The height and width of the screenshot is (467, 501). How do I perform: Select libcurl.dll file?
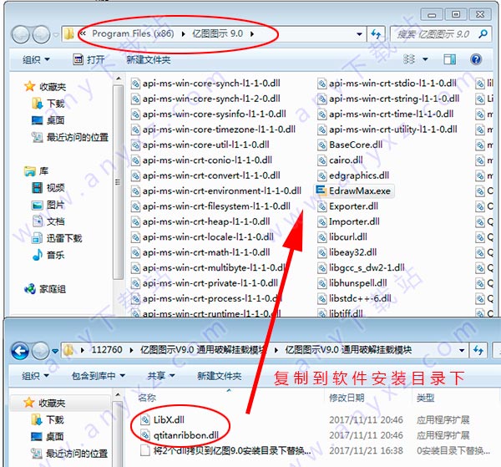click(342, 237)
